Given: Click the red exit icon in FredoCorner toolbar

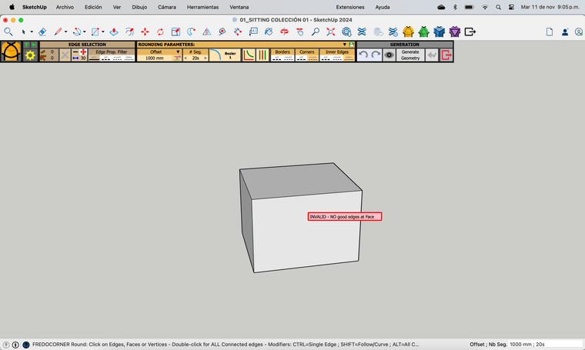Looking at the screenshot, I should point(446,55).
